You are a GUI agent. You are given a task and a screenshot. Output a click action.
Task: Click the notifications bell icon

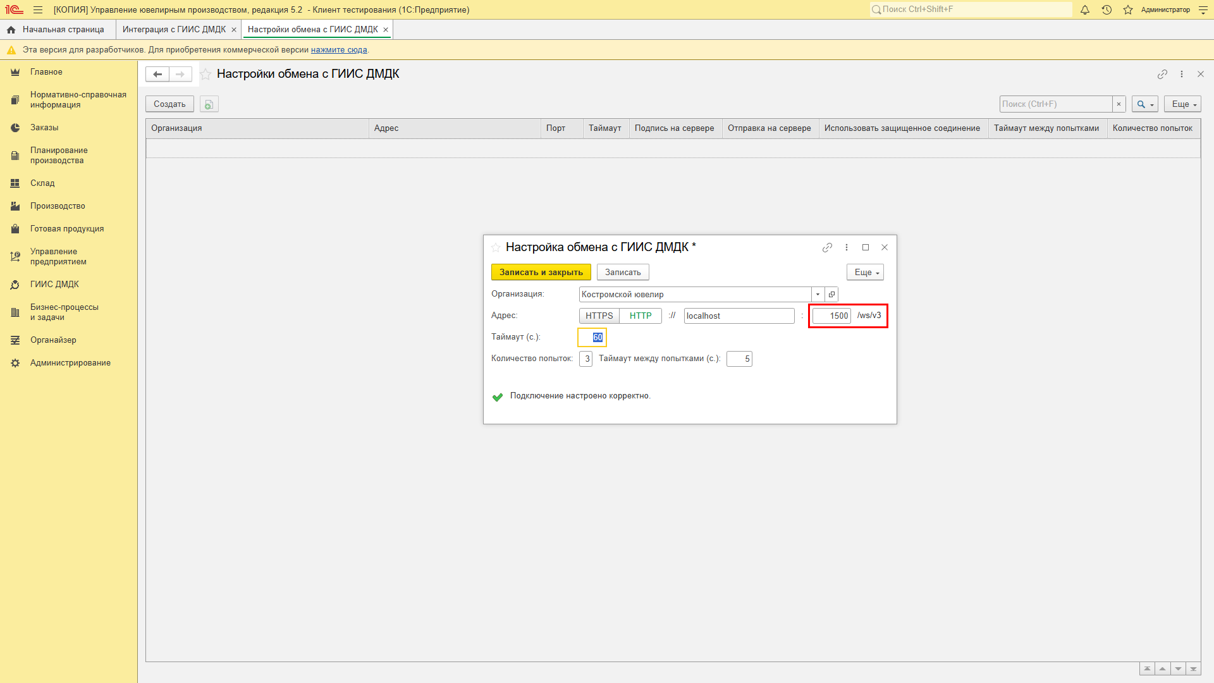1085,9
